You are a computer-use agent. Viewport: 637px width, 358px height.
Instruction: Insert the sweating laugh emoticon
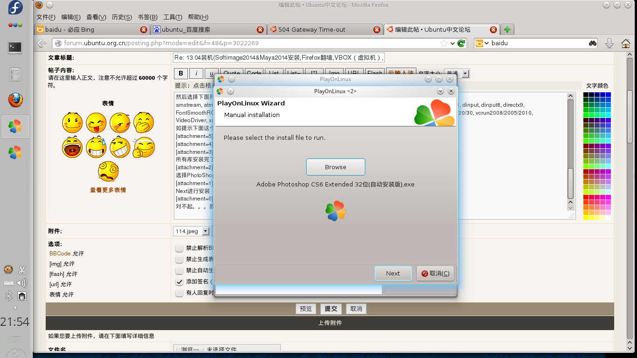[97, 147]
